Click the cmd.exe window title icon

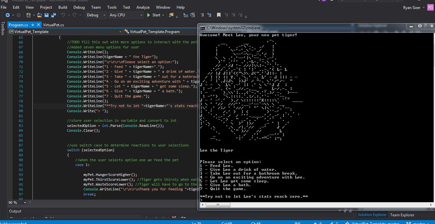(203, 28)
